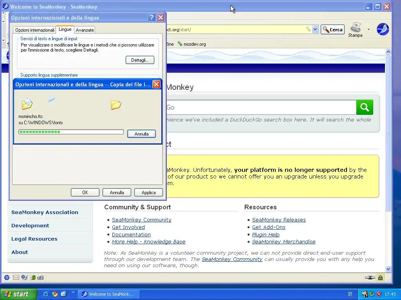
Task: Toggle online/offline plug icon in the status bar
Action: (x=370, y=278)
